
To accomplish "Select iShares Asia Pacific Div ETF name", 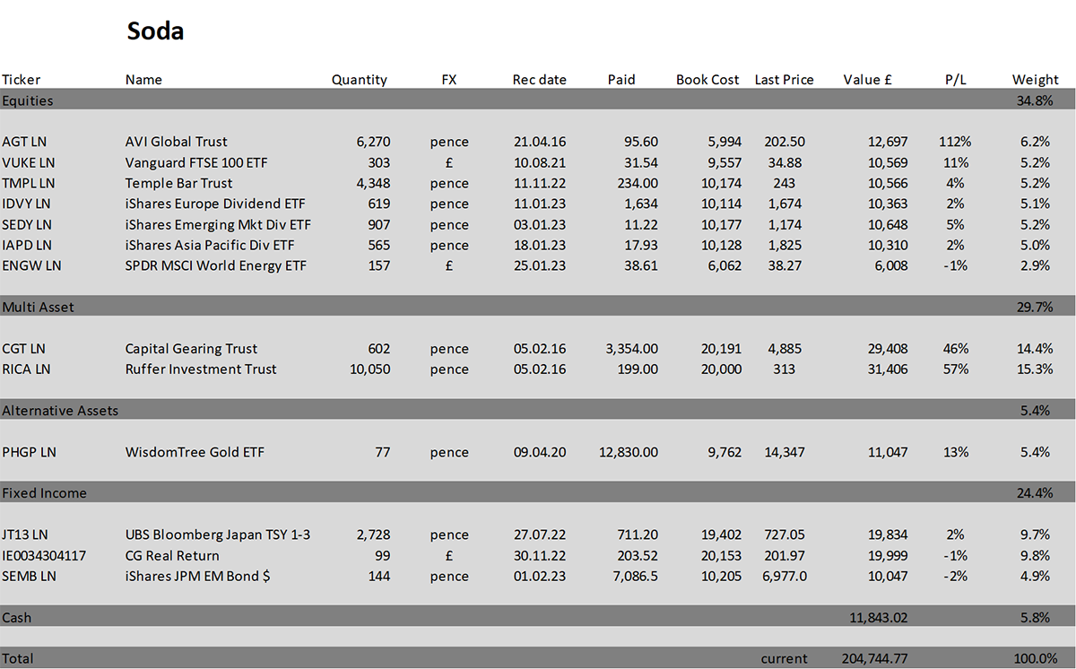I will 211,245.
